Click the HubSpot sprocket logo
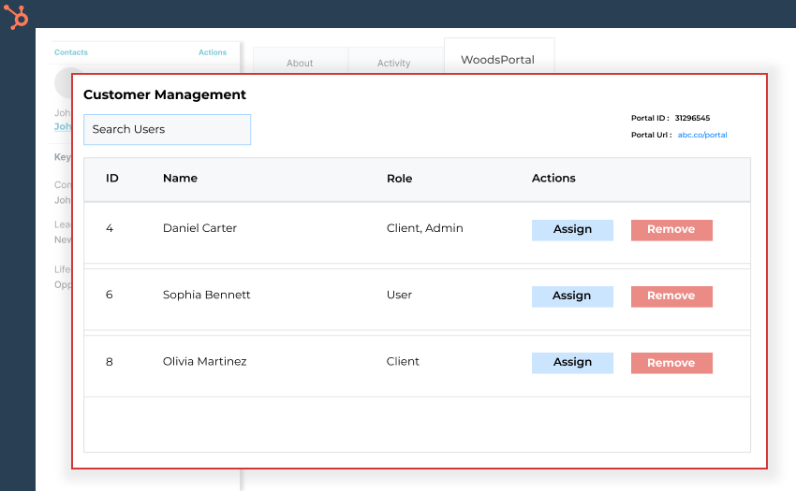 tap(16, 17)
